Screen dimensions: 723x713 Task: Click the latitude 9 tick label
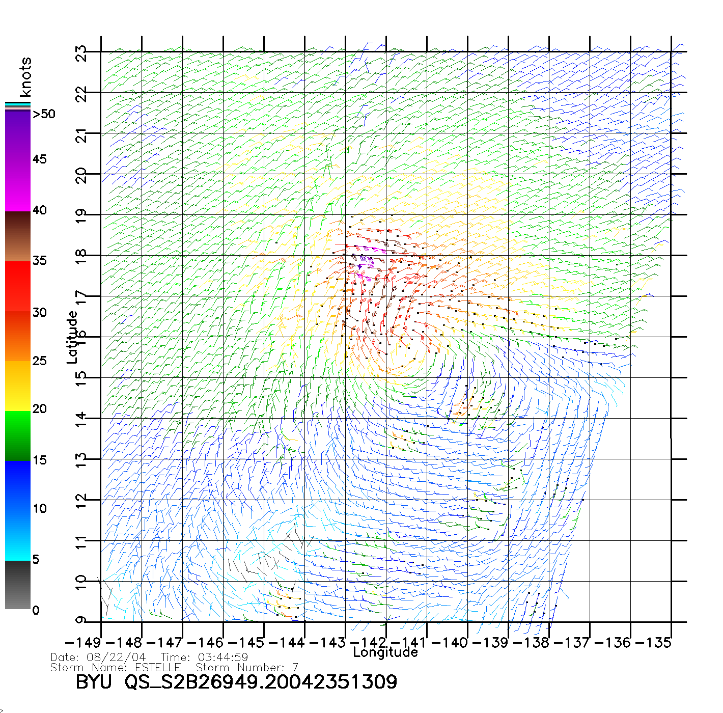point(81,620)
